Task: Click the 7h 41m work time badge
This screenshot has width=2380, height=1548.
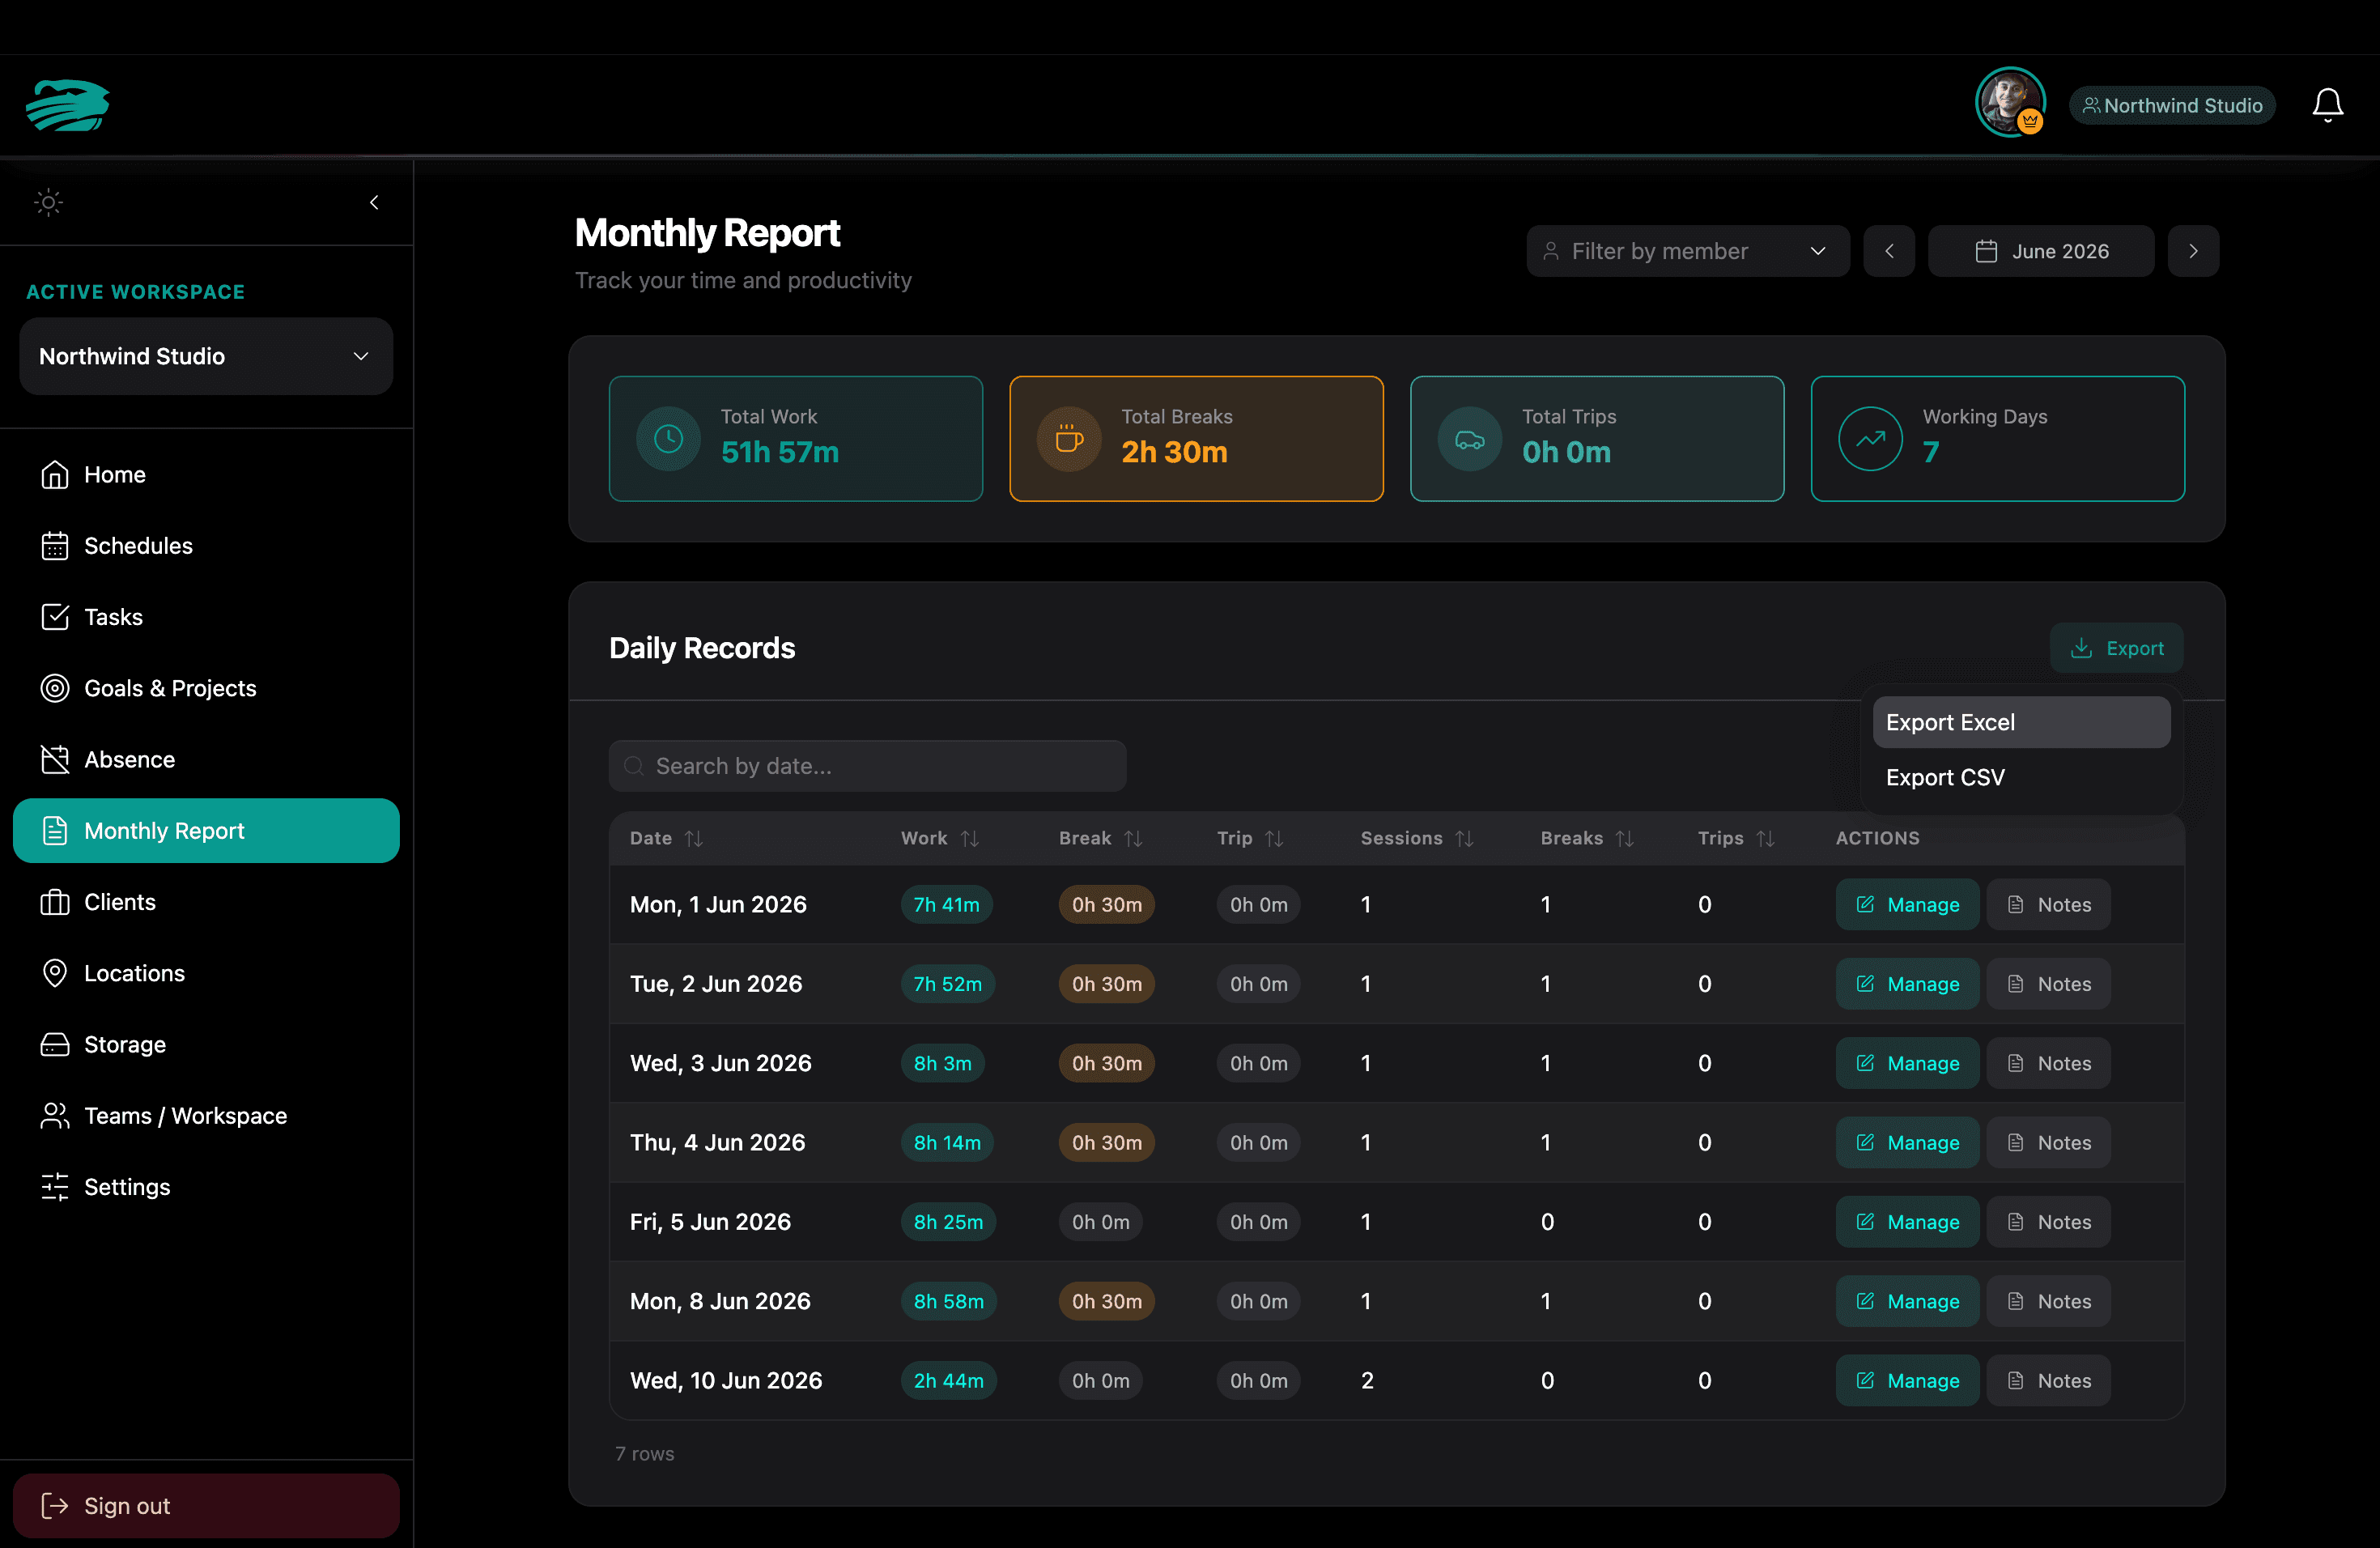Action: [x=946, y=904]
